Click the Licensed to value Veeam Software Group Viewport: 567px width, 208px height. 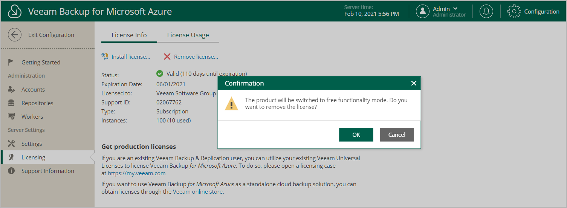click(x=186, y=93)
